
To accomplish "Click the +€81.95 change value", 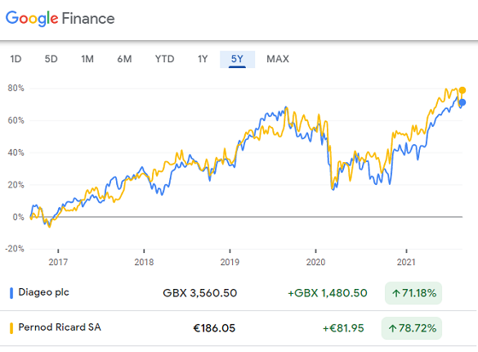I will point(343,328).
